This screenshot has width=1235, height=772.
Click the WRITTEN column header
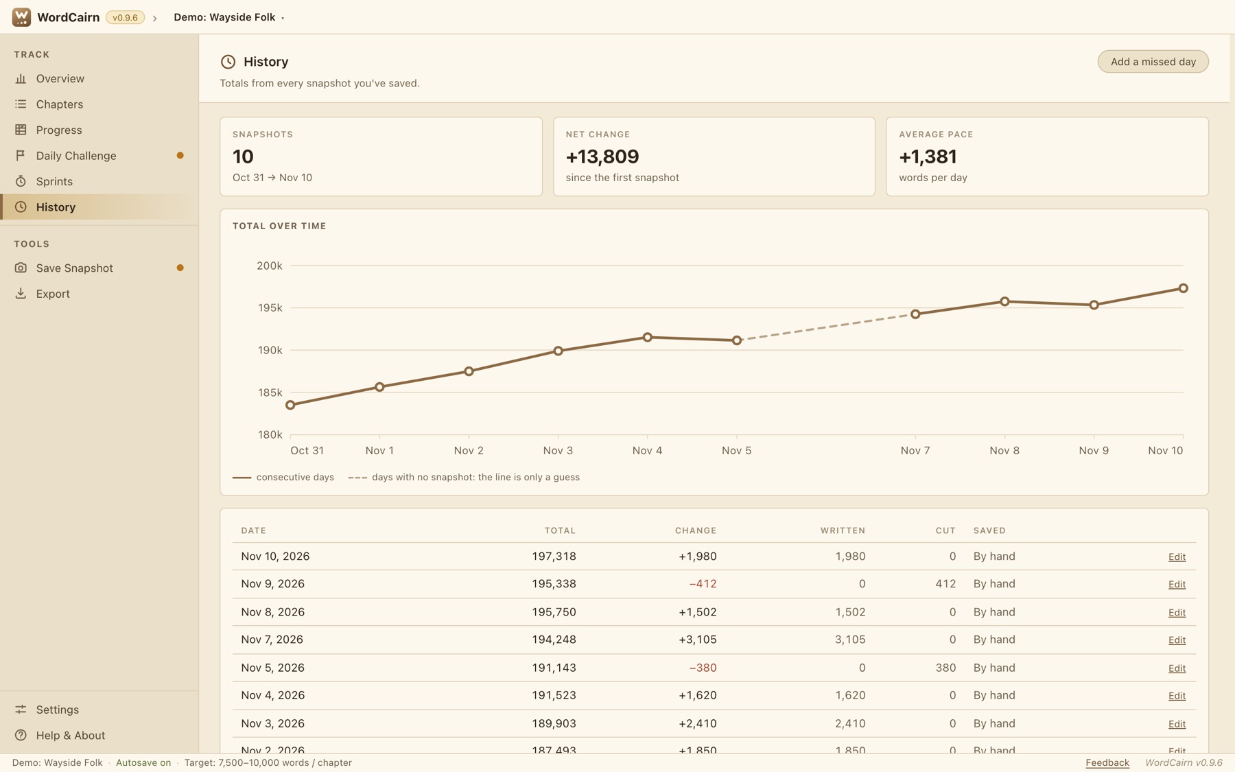[x=843, y=530]
